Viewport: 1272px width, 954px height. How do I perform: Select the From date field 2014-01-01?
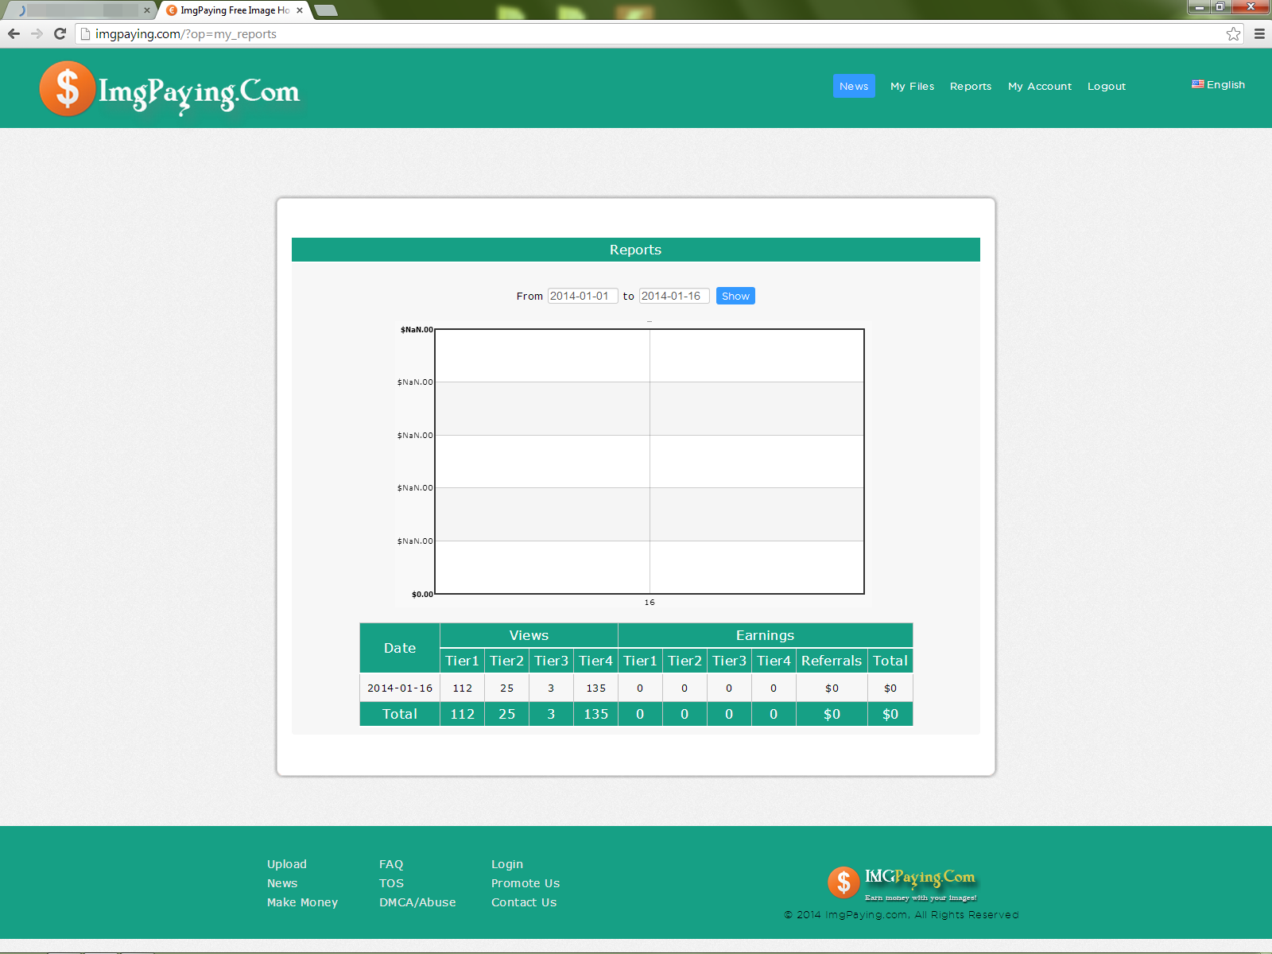point(583,296)
